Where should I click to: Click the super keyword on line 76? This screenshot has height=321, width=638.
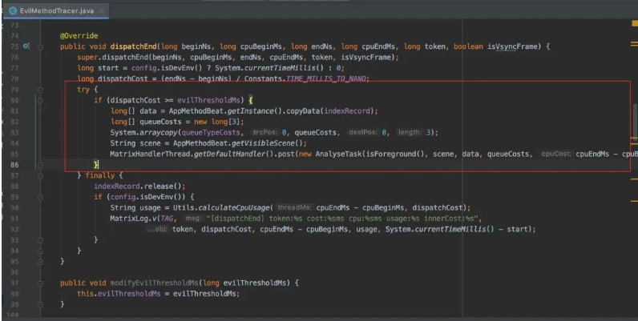pos(87,58)
